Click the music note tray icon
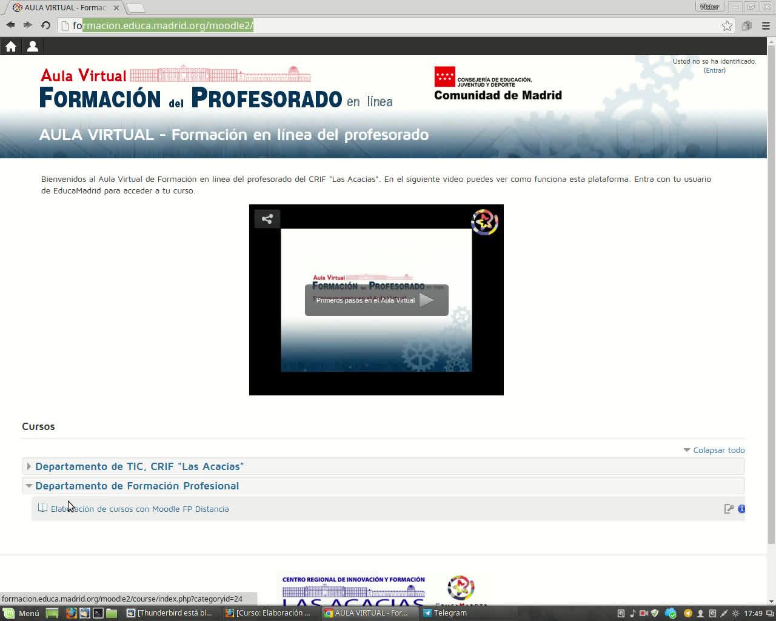Screen dimensions: 776x621 point(632,613)
